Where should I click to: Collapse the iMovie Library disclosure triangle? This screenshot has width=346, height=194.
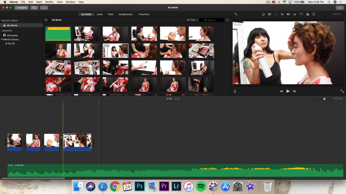pos(2,39)
